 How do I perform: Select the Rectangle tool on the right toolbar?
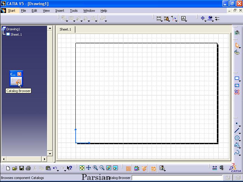click(x=237, y=78)
